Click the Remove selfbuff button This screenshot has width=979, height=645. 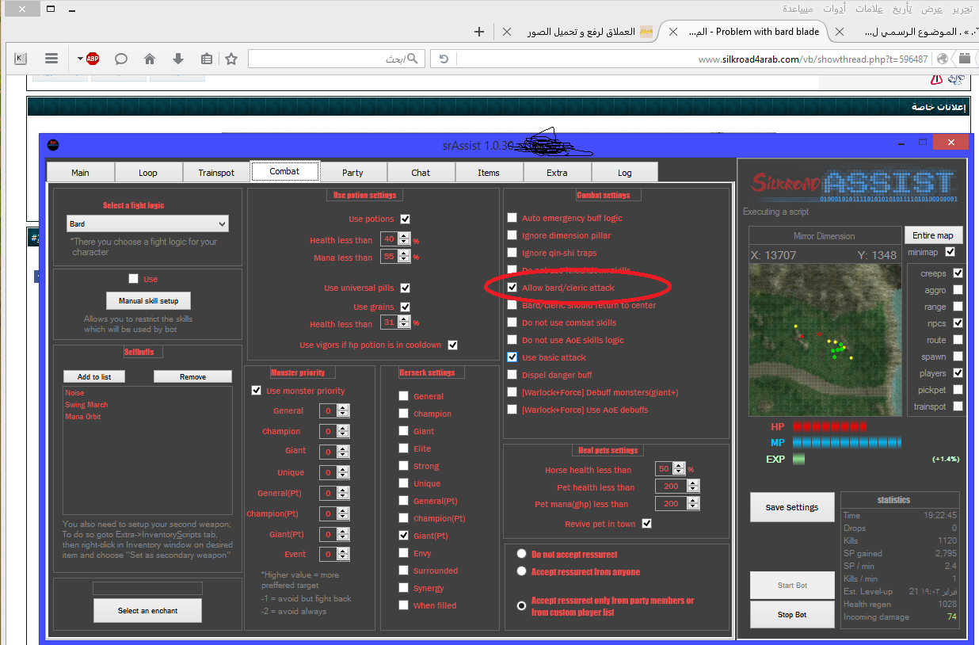192,377
